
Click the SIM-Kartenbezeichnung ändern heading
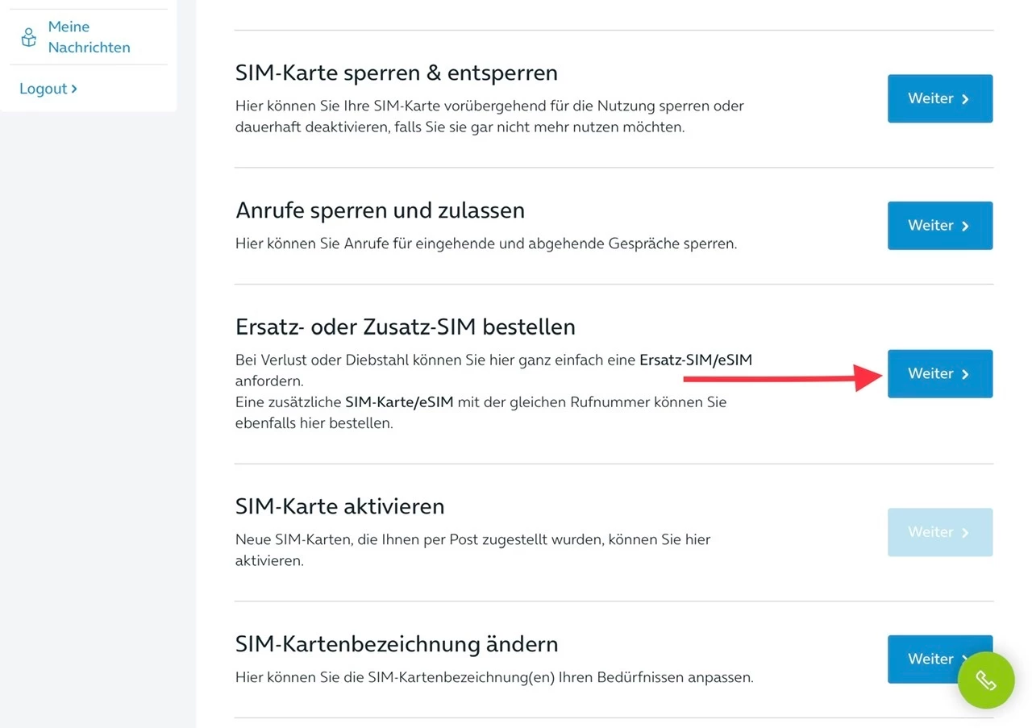click(x=397, y=644)
